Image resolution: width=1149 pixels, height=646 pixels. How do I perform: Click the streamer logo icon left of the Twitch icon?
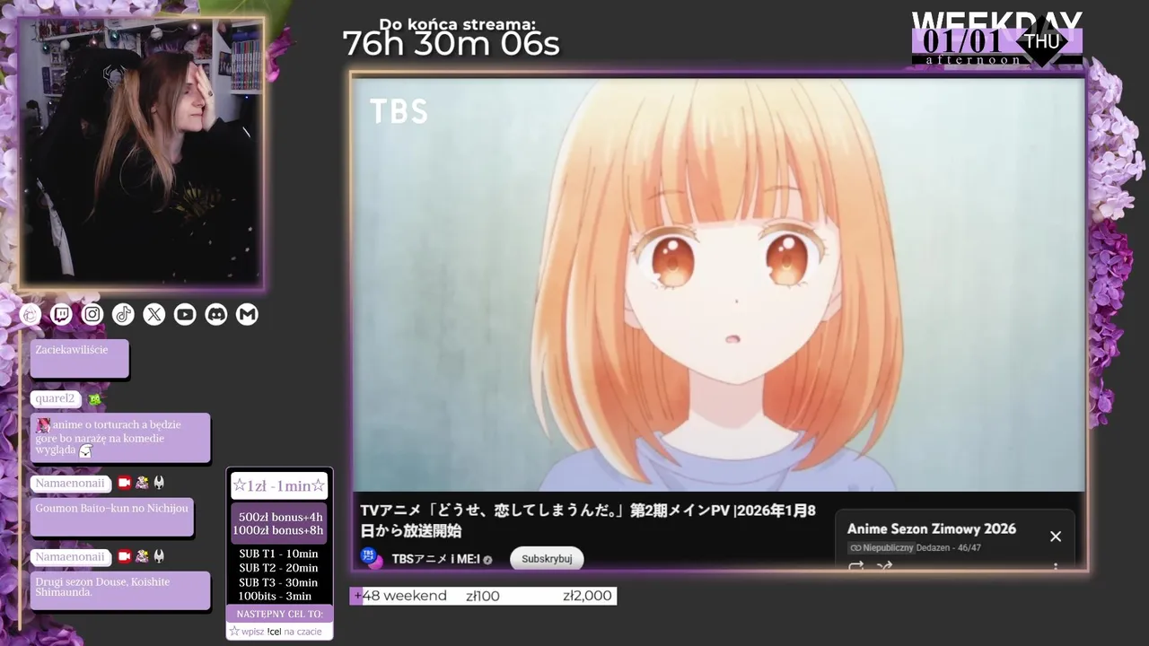(31, 314)
